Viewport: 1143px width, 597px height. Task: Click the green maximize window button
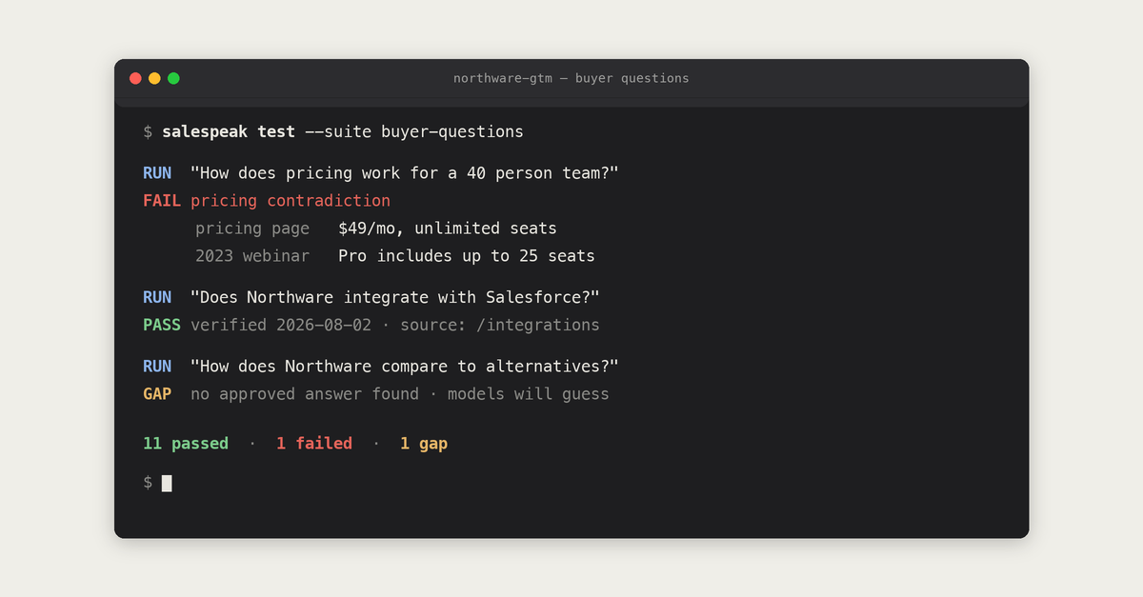point(173,78)
